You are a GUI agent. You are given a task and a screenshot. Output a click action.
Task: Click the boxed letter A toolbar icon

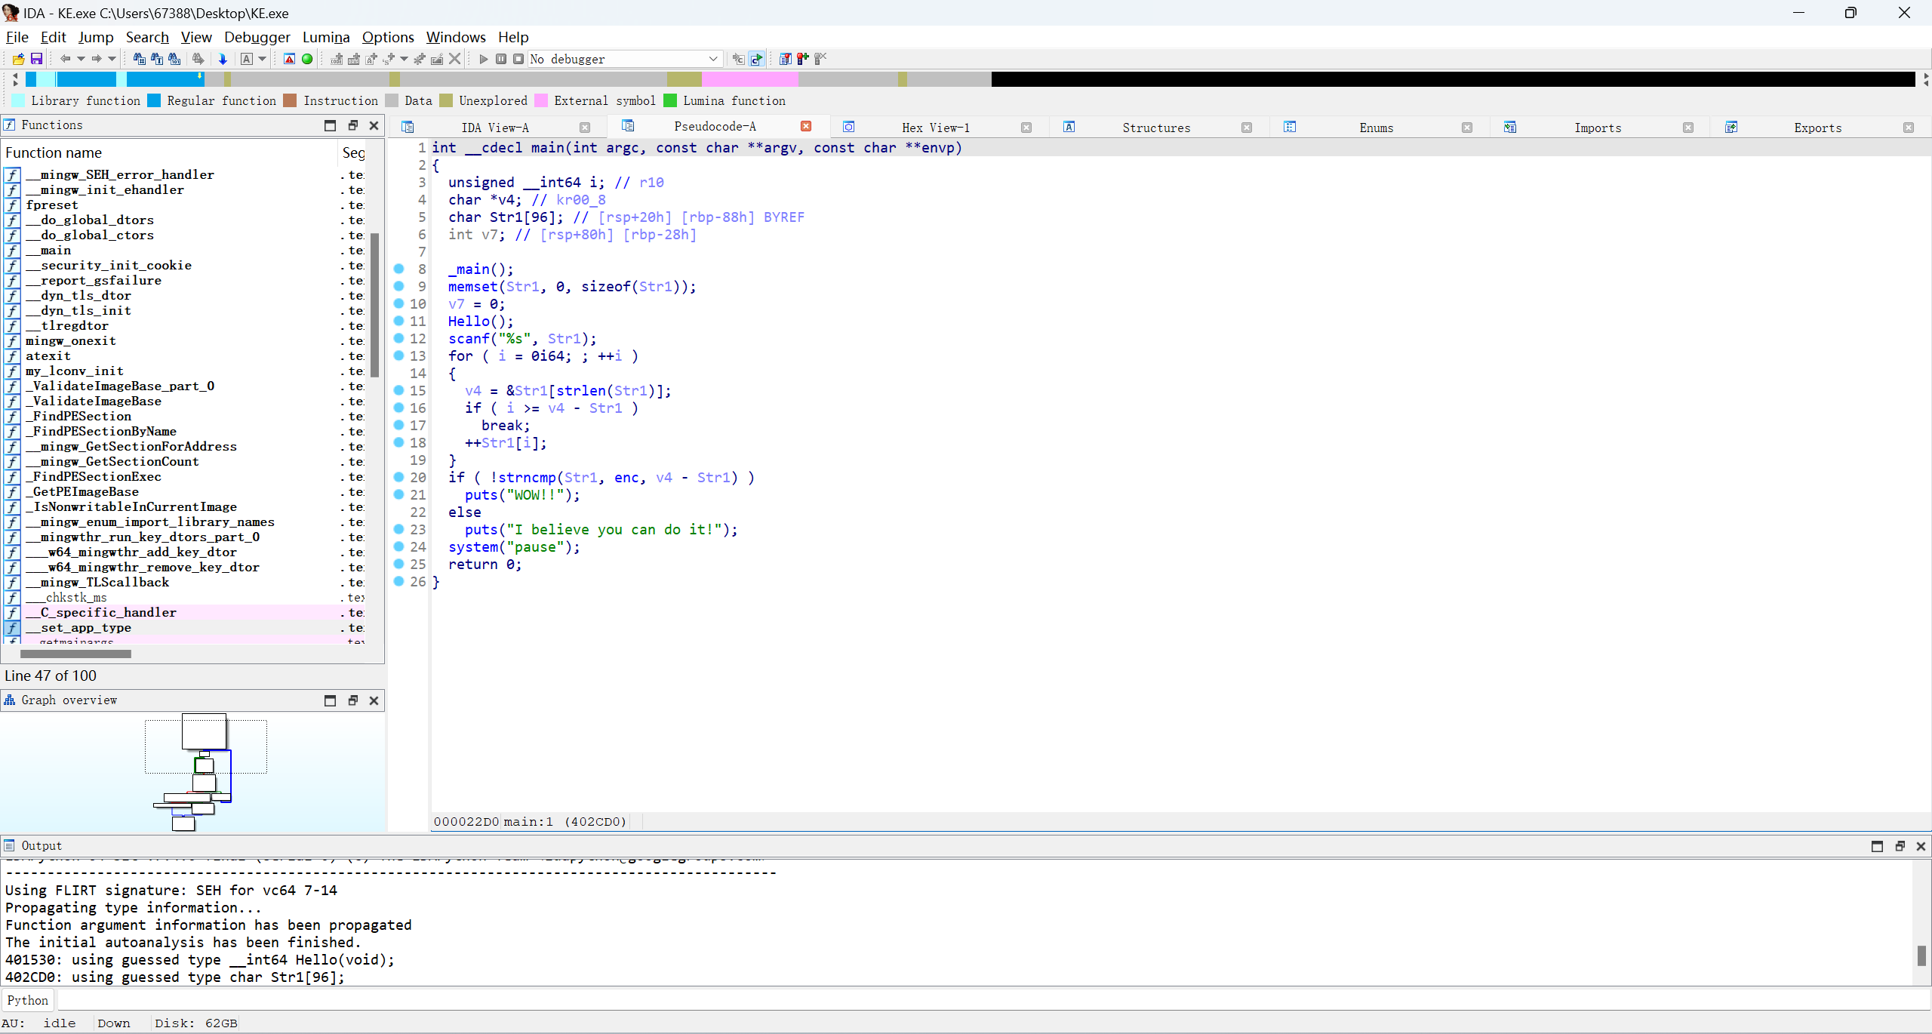[x=246, y=59]
